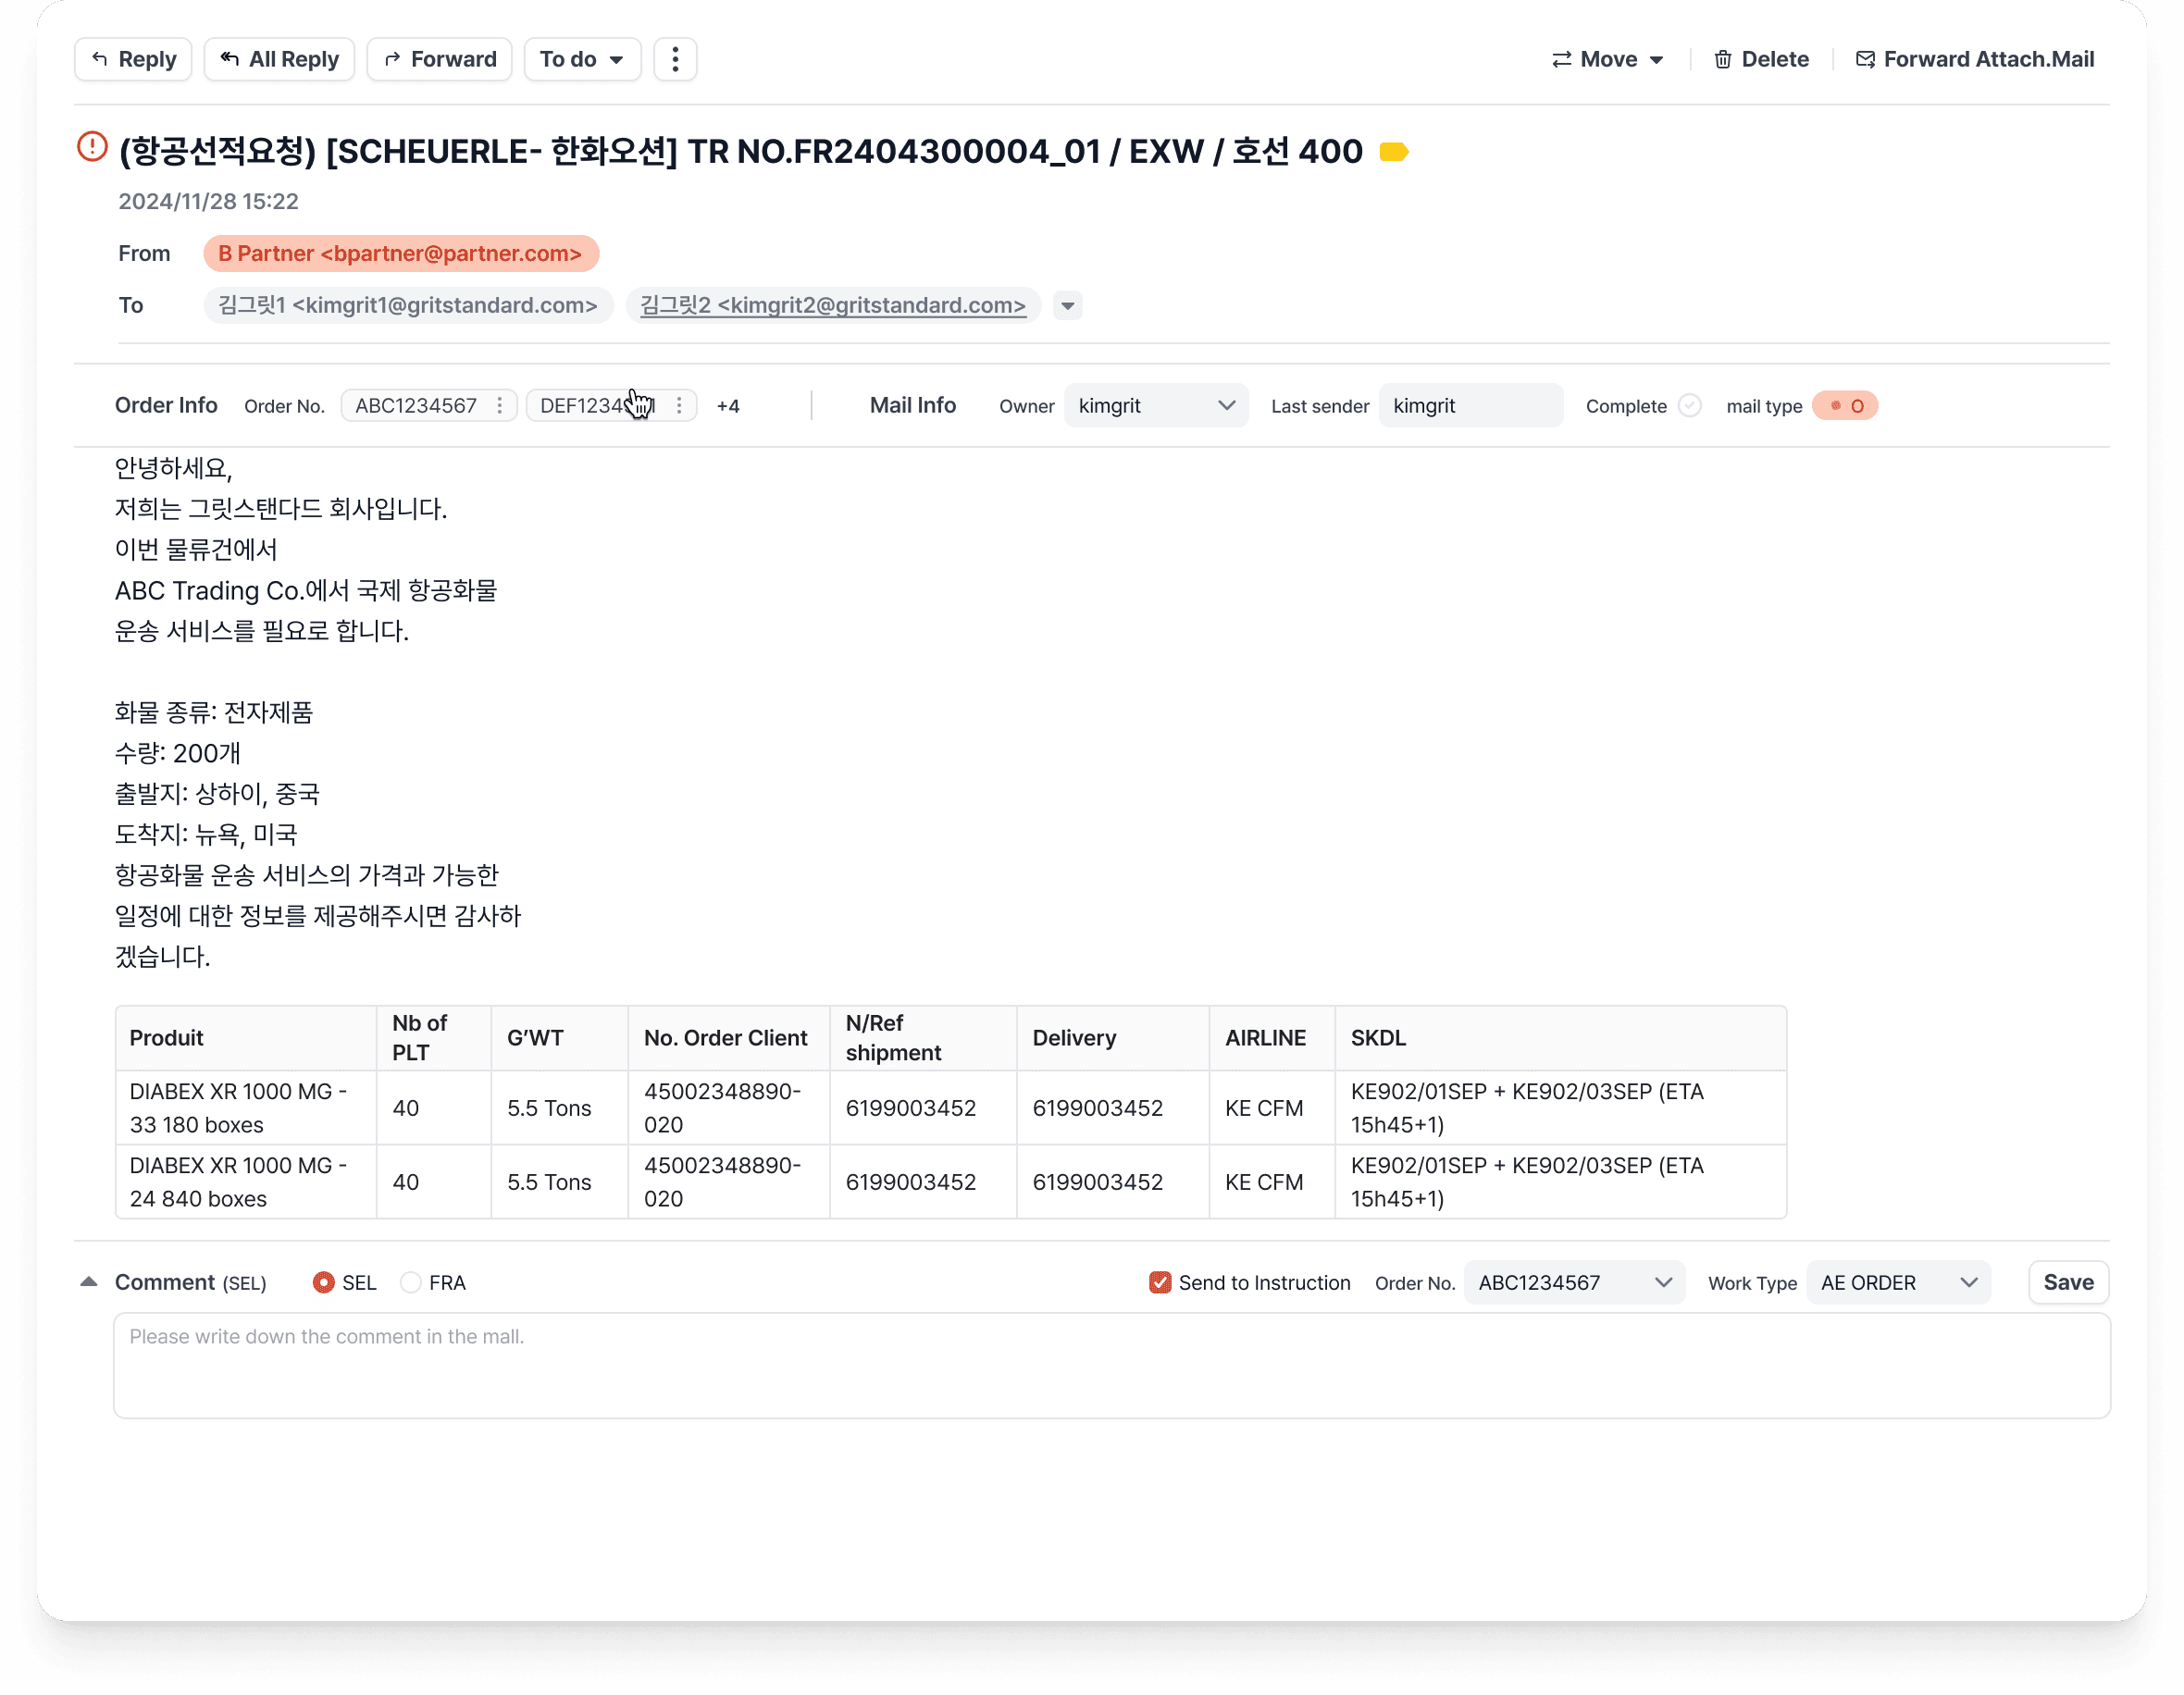Click the Reply button

[x=133, y=60]
